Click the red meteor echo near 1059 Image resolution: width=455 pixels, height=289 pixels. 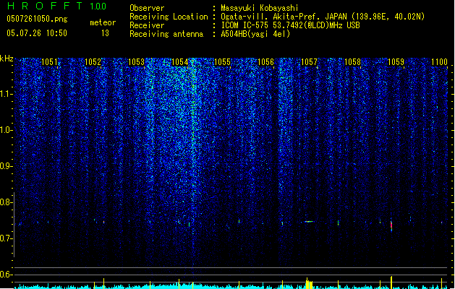click(391, 225)
